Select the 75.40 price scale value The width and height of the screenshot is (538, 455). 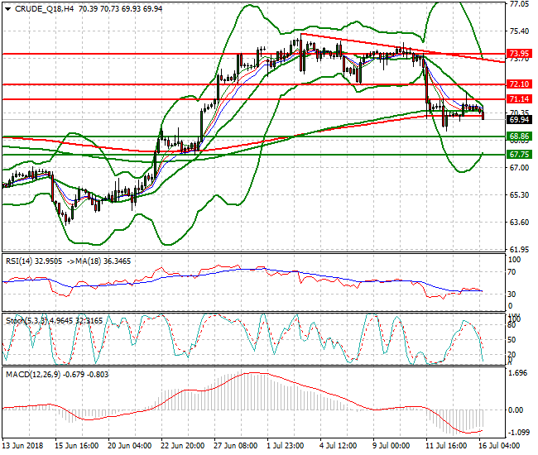point(519,31)
